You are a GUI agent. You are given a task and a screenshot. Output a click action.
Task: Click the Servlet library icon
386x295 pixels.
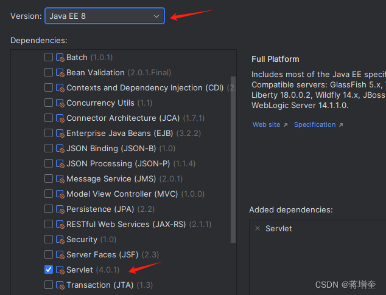point(60,270)
